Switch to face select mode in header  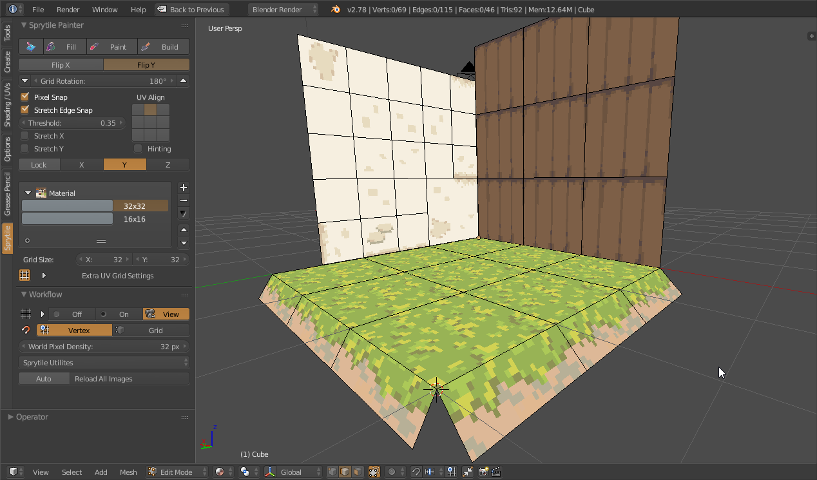(358, 472)
